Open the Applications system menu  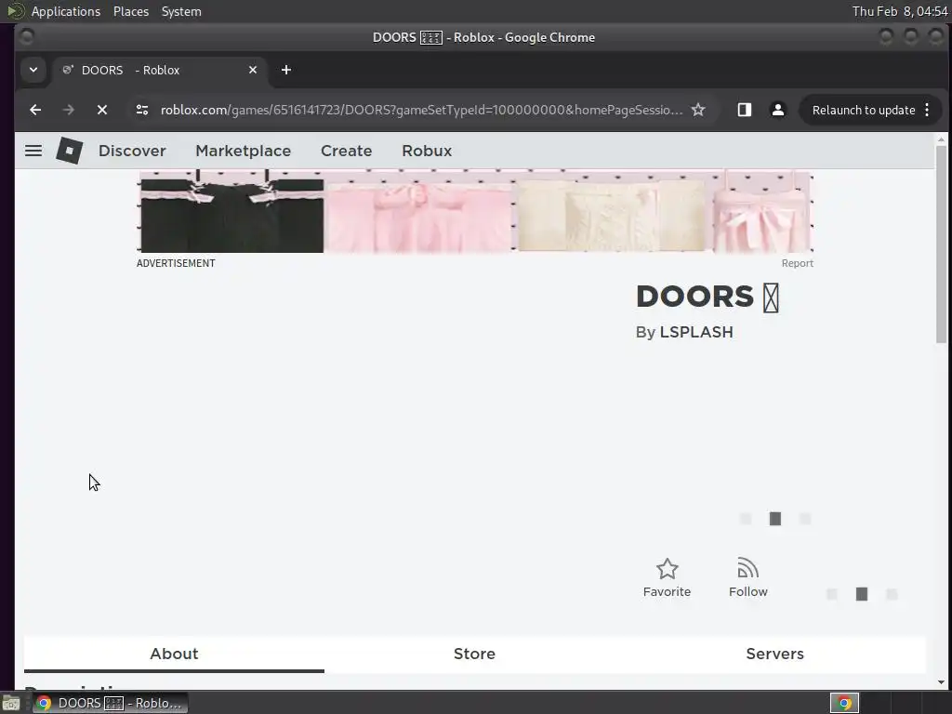coord(66,11)
